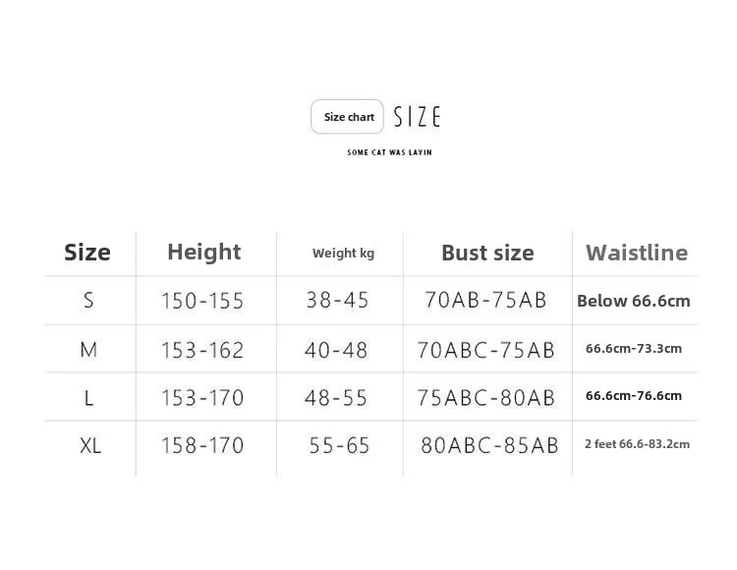Click the 150-155 height cell
Screen dimensions: 737x570
coord(202,301)
